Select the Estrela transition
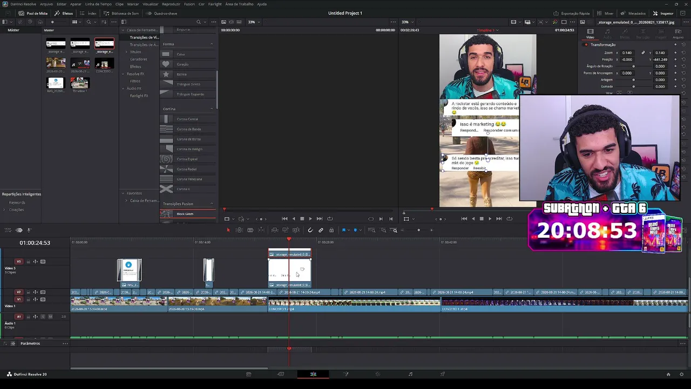This screenshot has height=389, width=691. (x=188, y=74)
